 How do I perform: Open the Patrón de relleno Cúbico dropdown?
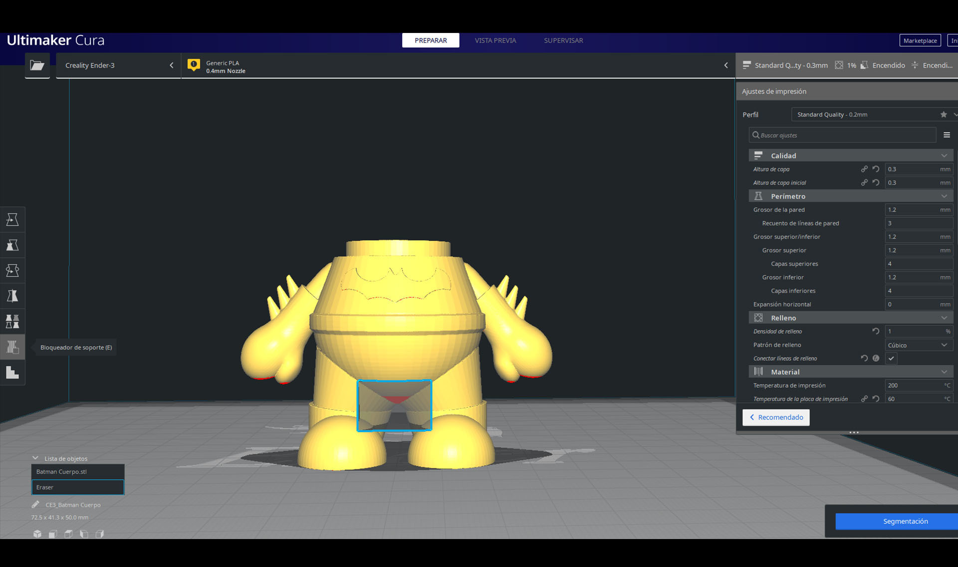pyautogui.click(x=919, y=345)
